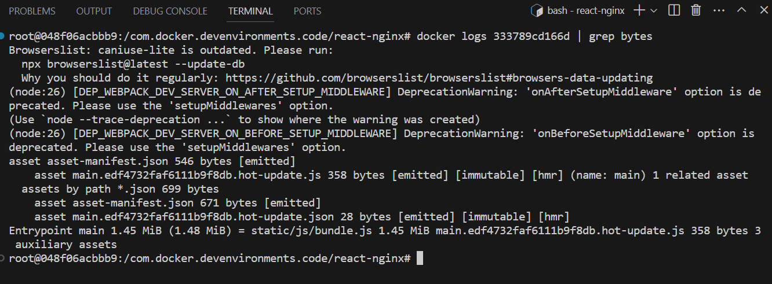Kill terminal using the trash icon
This screenshot has width=772, height=284.
click(696, 10)
